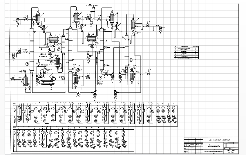This screenshot has width=246, height=155.
Task: Select the horizontal drum right of the middle column
Action: click(x=92, y=38)
